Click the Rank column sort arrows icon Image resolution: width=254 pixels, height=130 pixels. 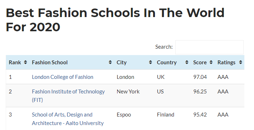[25, 62]
